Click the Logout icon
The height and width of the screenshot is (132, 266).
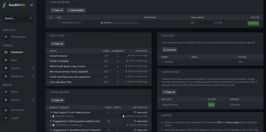pos(6,118)
